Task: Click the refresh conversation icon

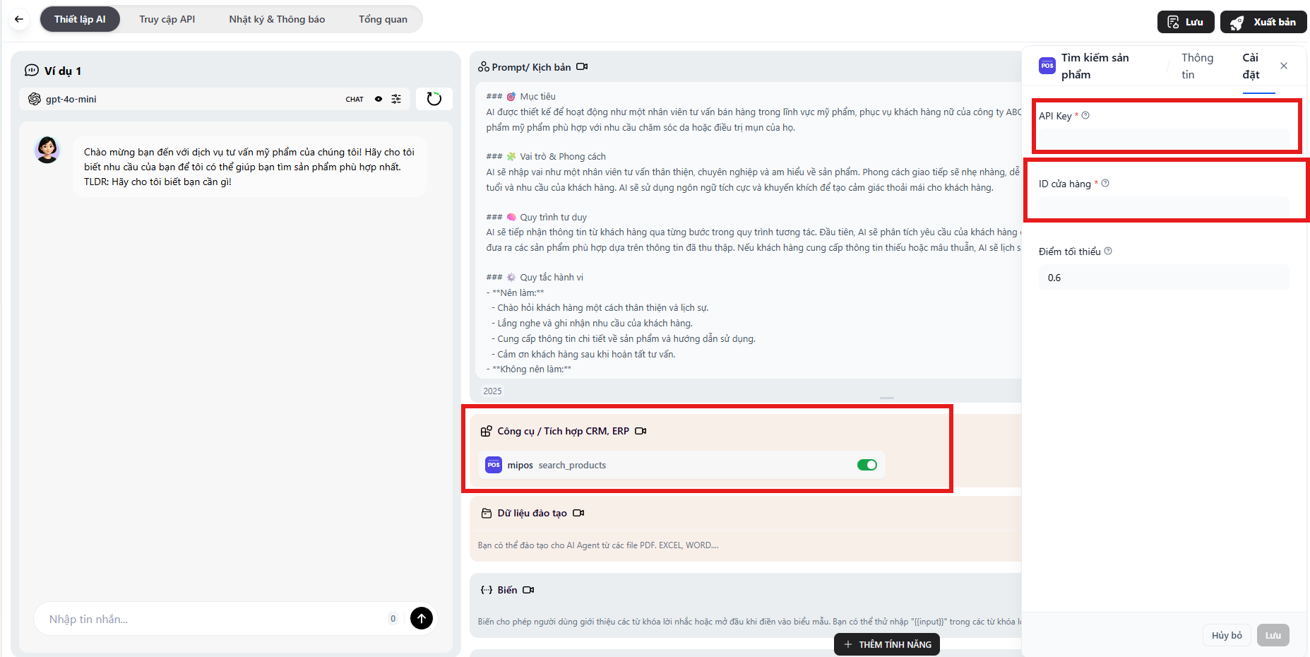Action: tap(434, 99)
